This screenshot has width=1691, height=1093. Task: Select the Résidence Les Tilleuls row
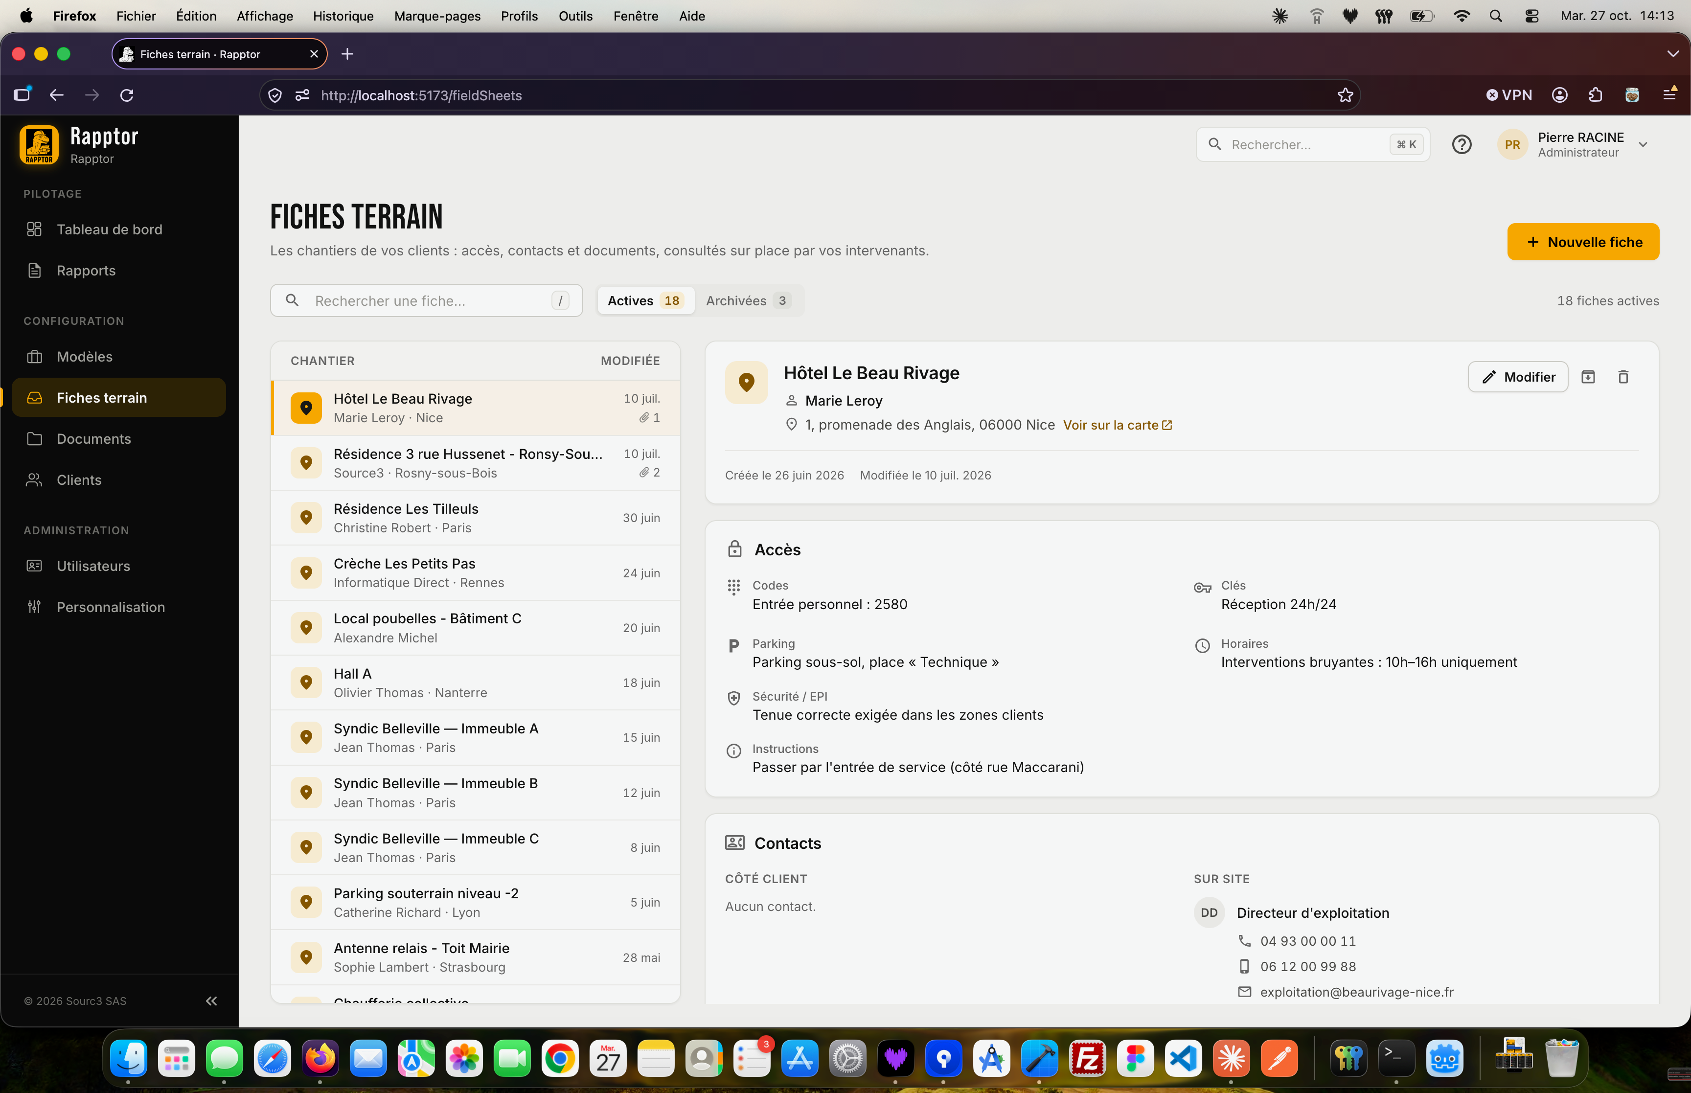pos(475,518)
